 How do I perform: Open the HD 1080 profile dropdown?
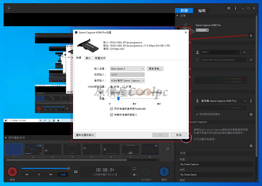point(127,93)
